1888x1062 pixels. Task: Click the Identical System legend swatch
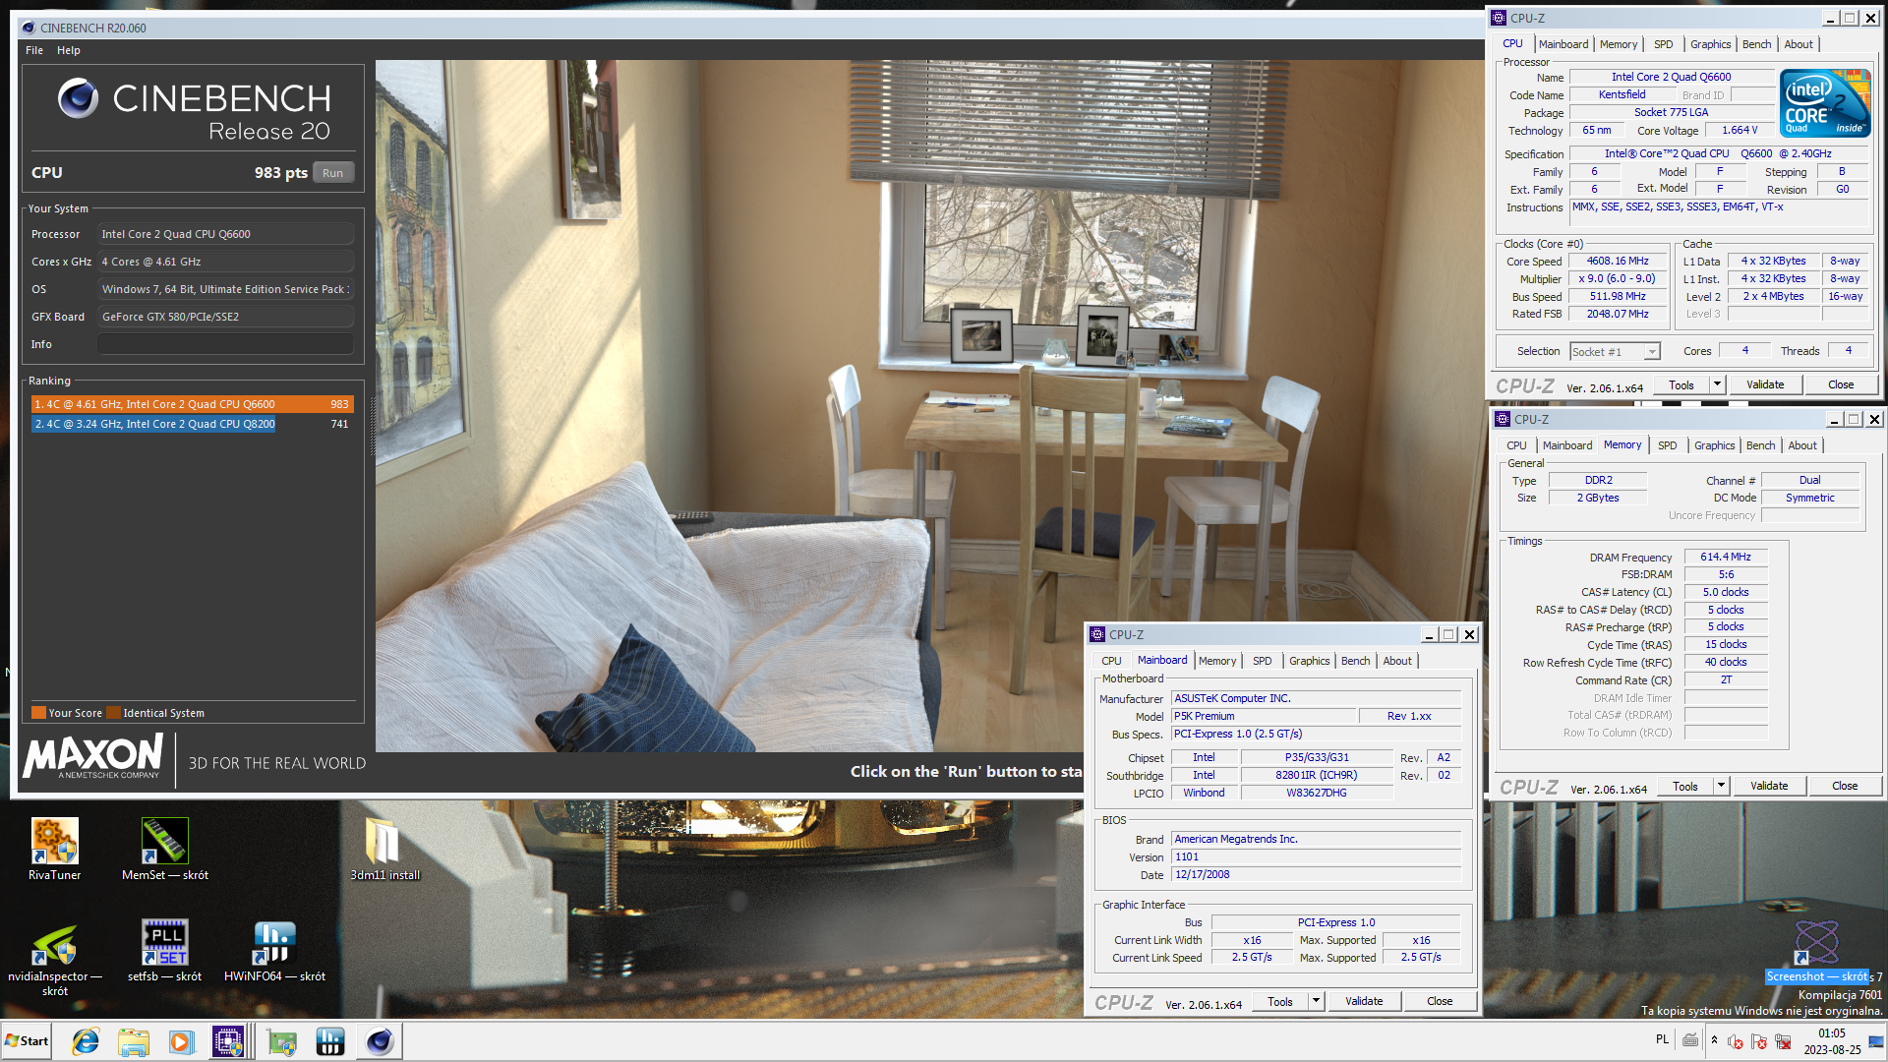tap(114, 713)
